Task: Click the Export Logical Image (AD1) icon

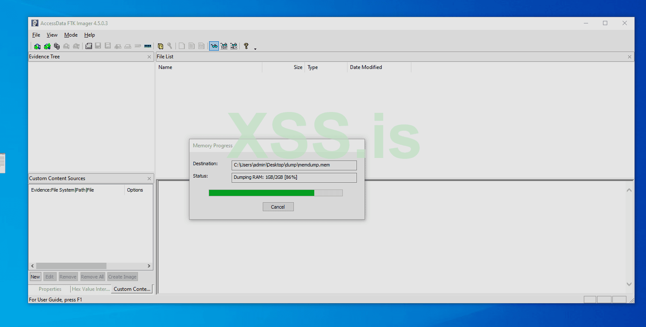Action: pos(108,46)
